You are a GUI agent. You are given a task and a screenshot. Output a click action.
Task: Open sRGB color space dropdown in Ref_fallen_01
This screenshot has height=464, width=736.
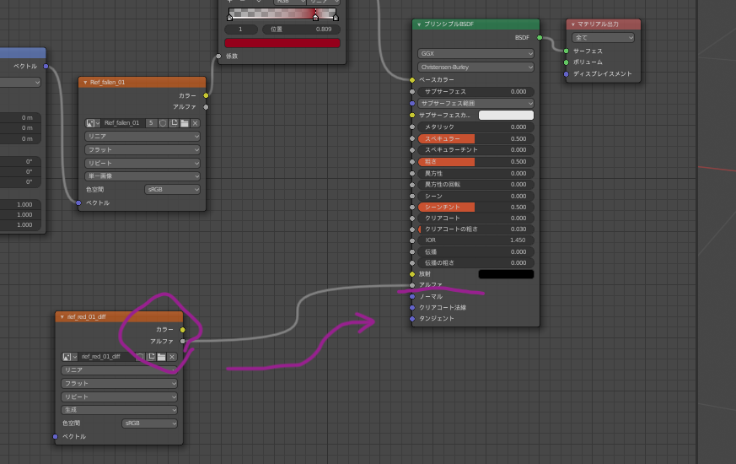point(172,189)
